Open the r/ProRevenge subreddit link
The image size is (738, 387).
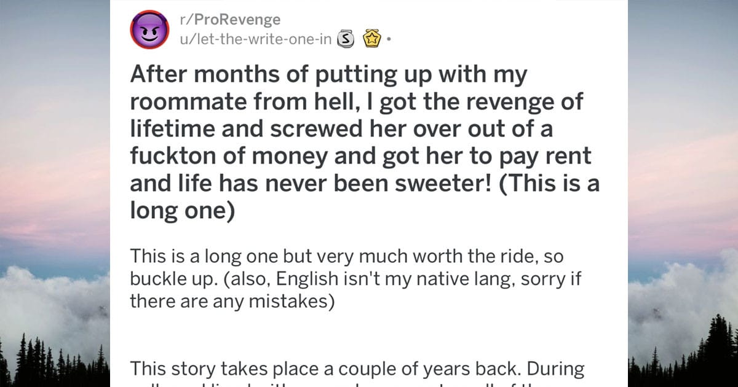230,20
